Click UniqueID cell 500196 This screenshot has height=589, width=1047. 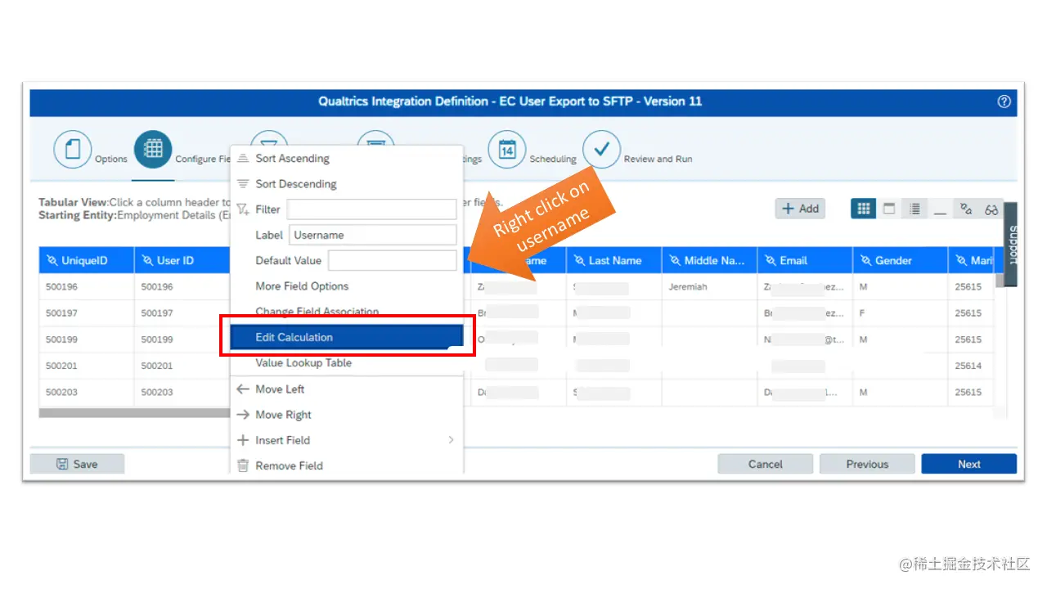87,287
